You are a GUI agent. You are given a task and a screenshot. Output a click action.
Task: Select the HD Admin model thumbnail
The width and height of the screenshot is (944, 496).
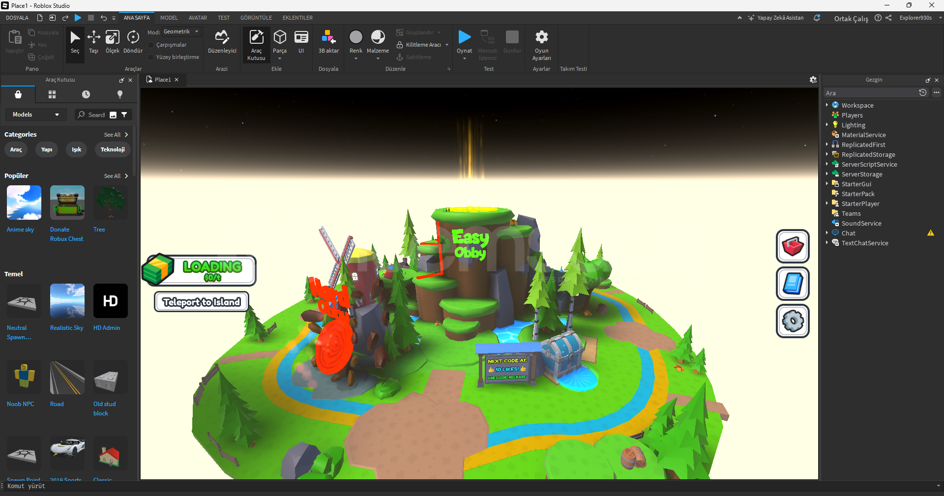111,301
